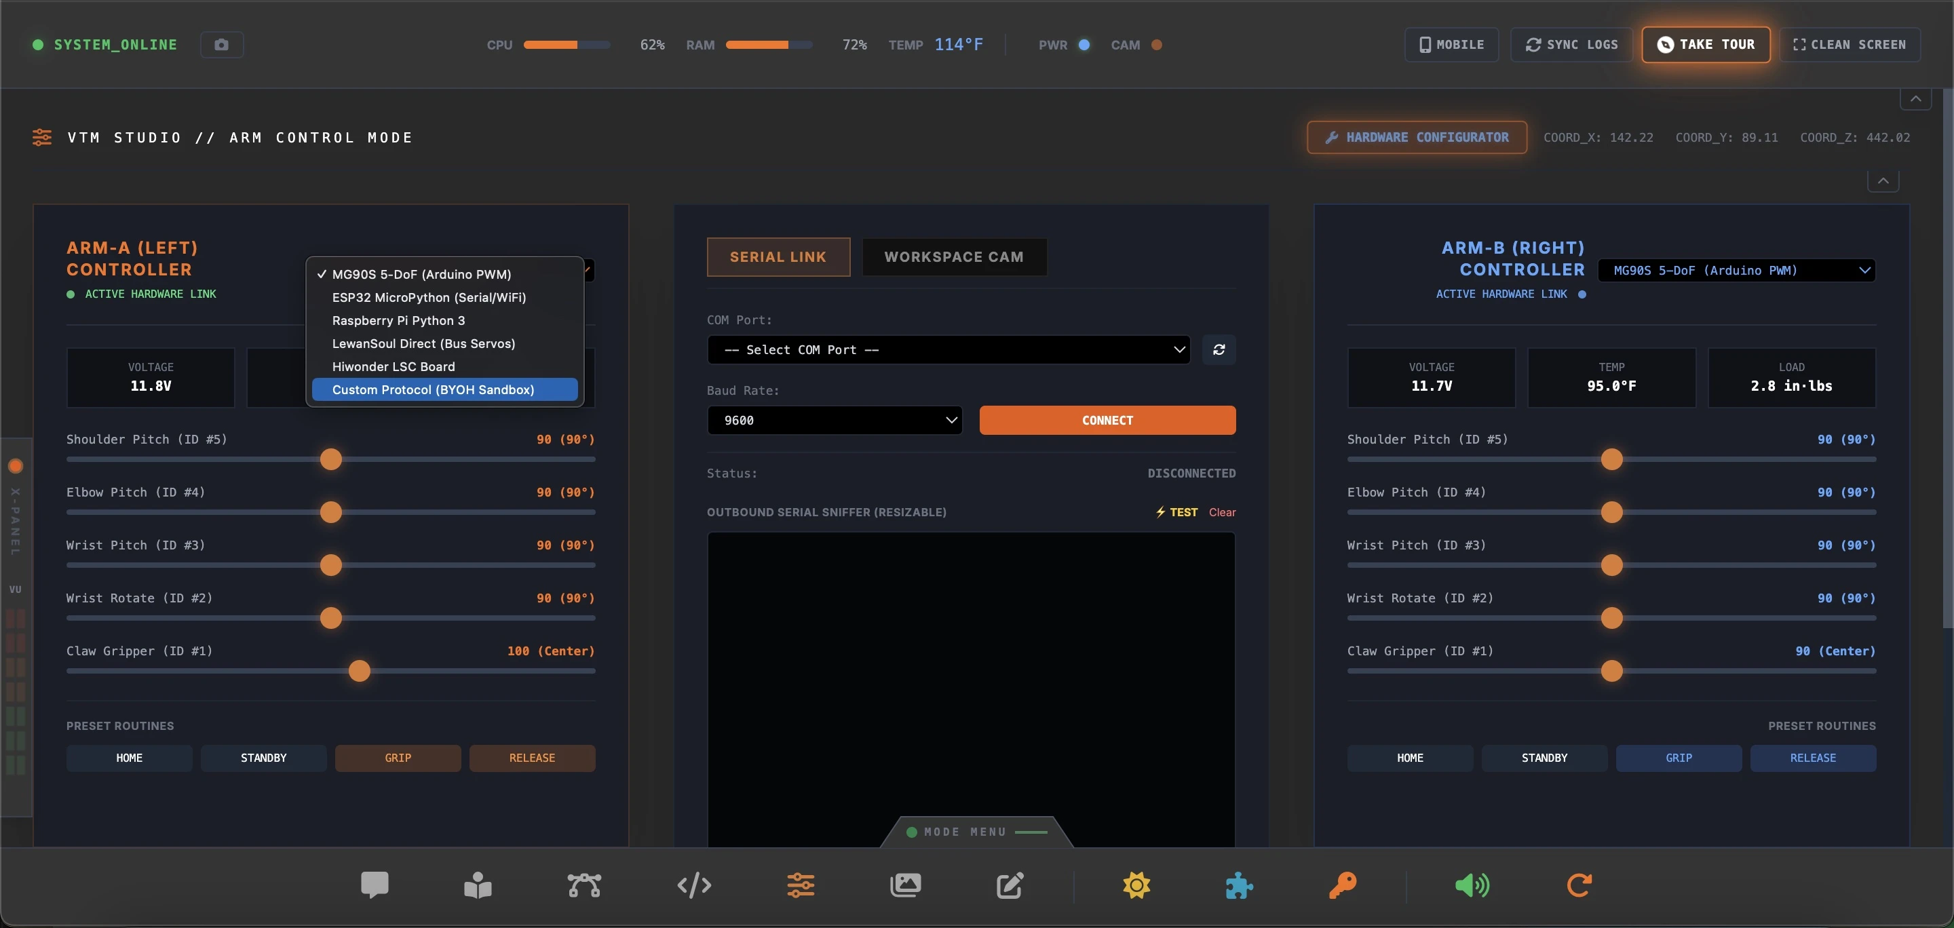
Task: Click the orange CONNECT button
Action: [1107, 420]
